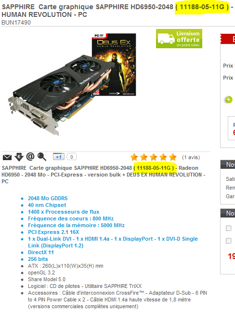The width and height of the screenshot is (235, 313).
Task: Tick the first checkbox in right panel
Action: coord(228,228)
